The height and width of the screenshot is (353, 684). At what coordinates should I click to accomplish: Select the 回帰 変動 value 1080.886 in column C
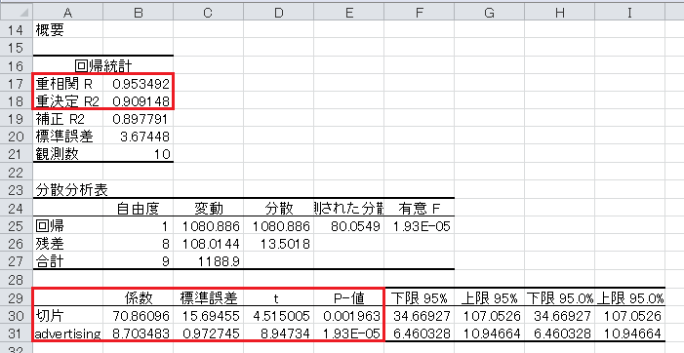pos(209,226)
